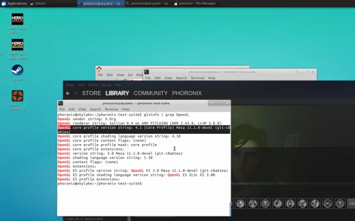Image resolution: width=355 pixels, height=221 pixels.
Task: Open Team Fortress 2 desktop icon
Action: coord(17,100)
